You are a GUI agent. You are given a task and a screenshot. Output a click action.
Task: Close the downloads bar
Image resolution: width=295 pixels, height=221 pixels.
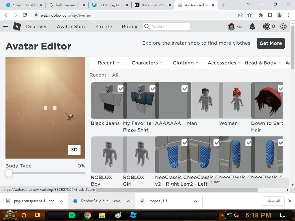[x=290, y=201]
